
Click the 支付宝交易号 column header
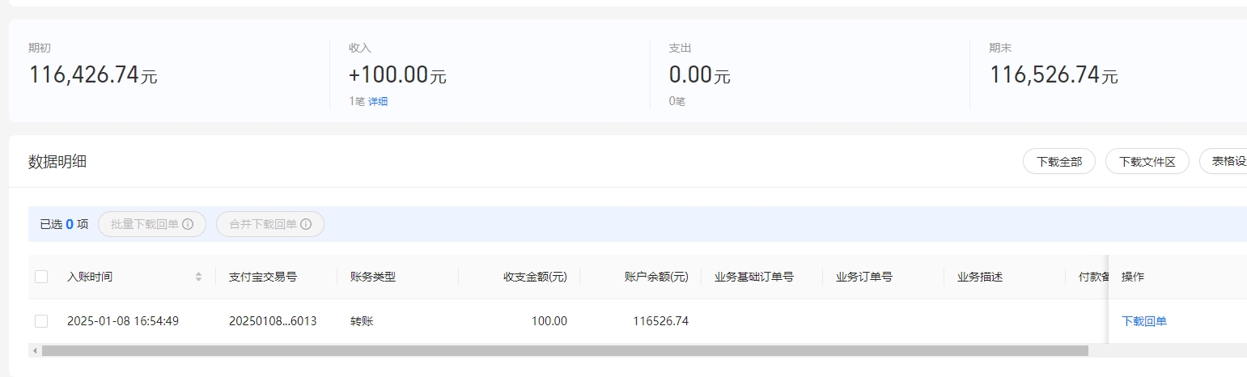[x=263, y=277]
